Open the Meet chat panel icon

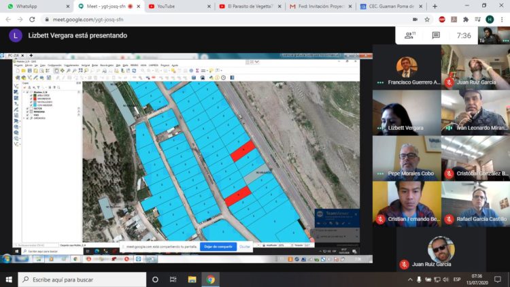[x=436, y=35]
